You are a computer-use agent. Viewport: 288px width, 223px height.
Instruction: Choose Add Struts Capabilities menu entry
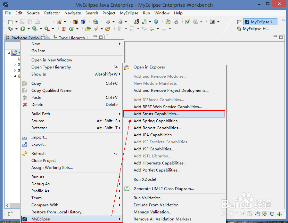(x=174, y=114)
